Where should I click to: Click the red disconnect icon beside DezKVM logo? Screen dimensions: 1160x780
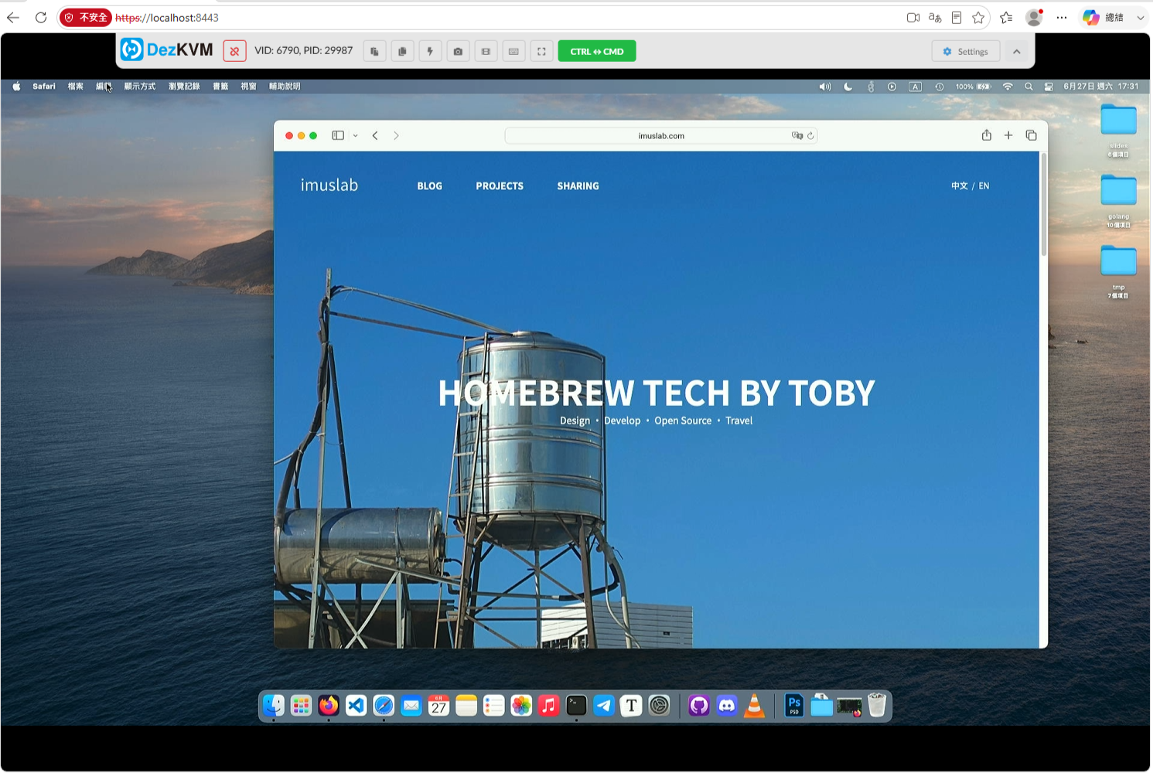tap(234, 52)
